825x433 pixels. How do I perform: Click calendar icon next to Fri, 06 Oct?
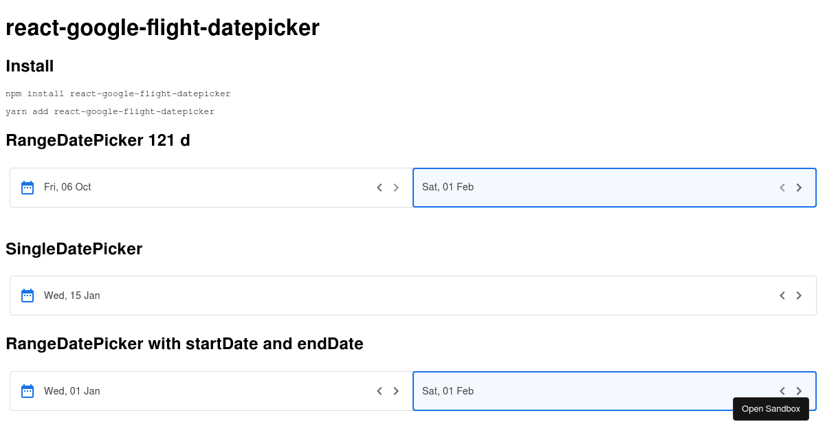tap(27, 188)
